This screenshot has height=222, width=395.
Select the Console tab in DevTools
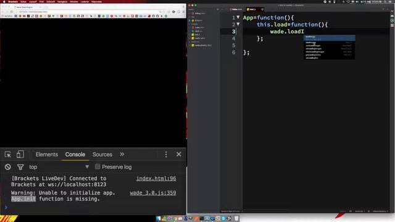pos(75,154)
